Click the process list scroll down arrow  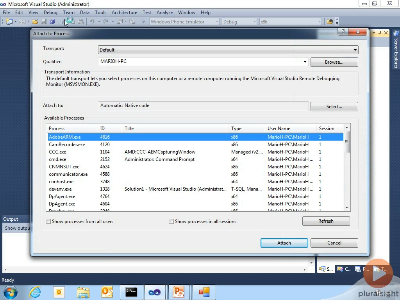pos(347,208)
